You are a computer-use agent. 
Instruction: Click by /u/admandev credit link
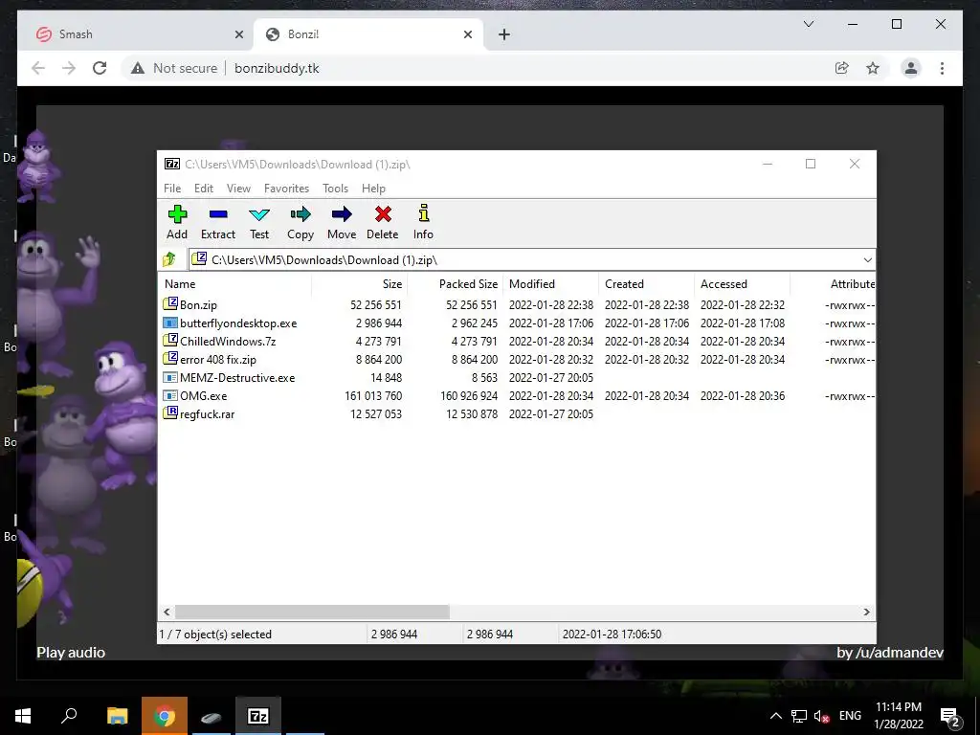(890, 653)
